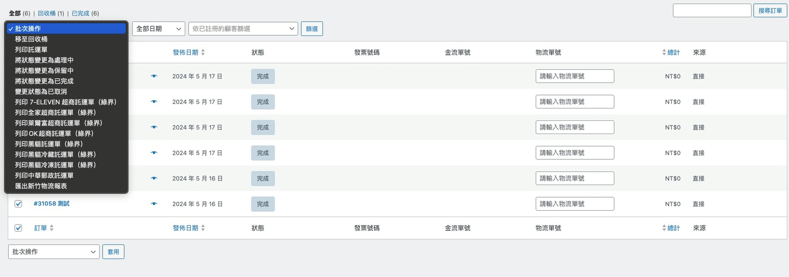The height and width of the screenshot is (277, 789).
Task: Click the eye preview icon in the topmost order row
Action: [x=154, y=76]
